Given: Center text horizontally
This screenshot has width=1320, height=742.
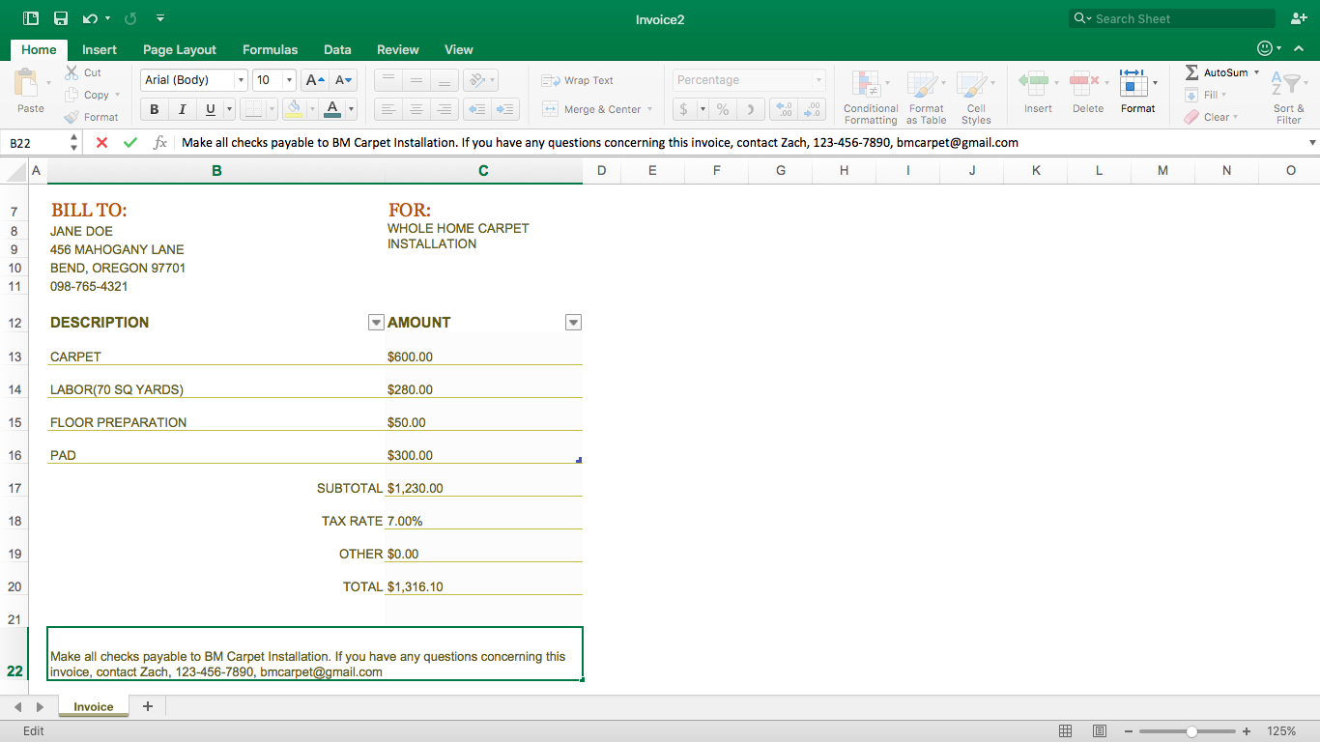Looking at the screenshot, I should (x=416, y=109).
